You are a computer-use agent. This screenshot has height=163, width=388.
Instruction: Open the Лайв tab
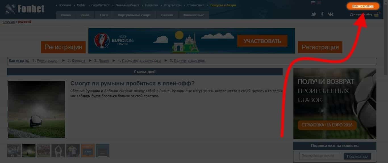click(85, 15)
